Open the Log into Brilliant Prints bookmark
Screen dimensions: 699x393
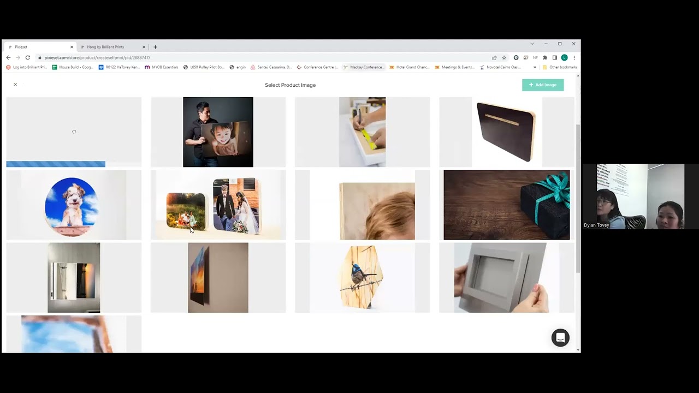[27, 67]
